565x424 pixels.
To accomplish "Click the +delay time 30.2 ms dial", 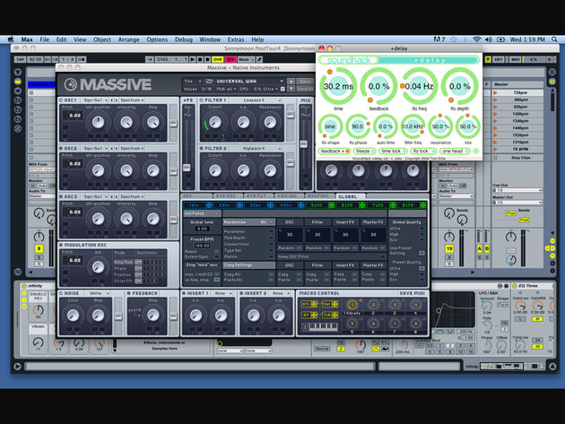I will (x=338, y=86).
